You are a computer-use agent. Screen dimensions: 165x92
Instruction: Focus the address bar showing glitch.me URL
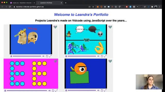point(54,7)
